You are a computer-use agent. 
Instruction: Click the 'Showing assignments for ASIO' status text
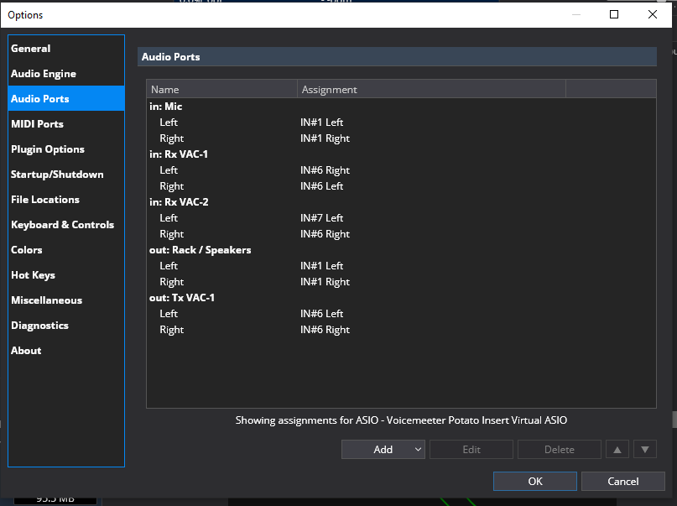tap(401, 420)
